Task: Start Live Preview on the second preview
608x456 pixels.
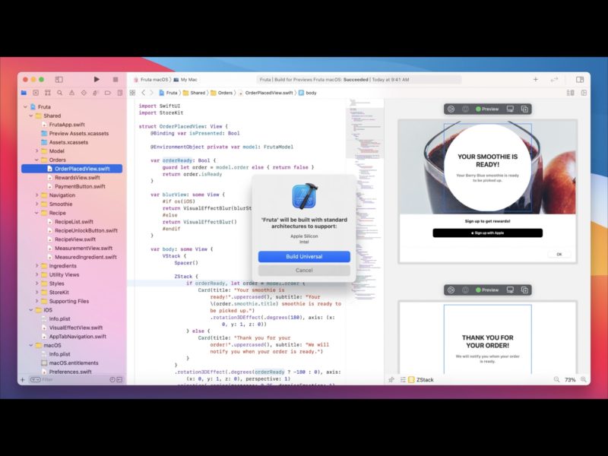Action: pyautogui.click(x=451, y=290)
